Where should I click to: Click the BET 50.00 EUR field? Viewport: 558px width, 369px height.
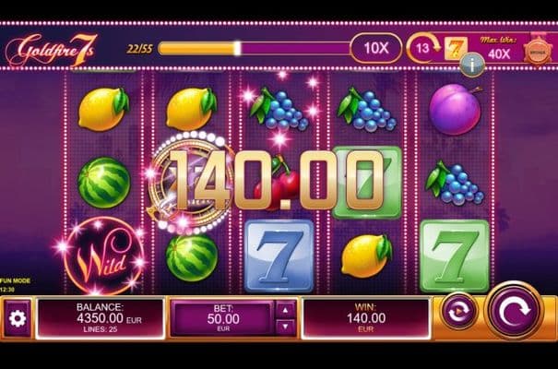pyautogui.click(x=223, y=318)
